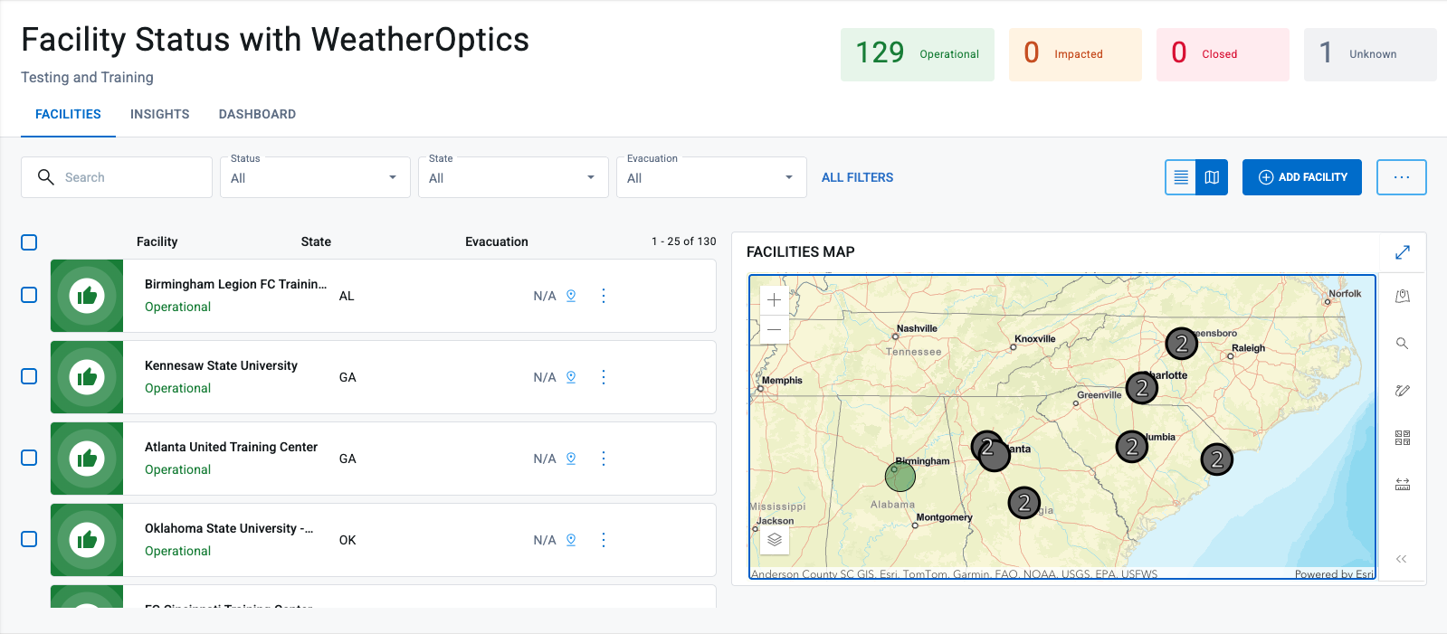Click the cluster marker near Charlotte
The height and width of the screenshot is (634, 1447).
point(1142,388)
